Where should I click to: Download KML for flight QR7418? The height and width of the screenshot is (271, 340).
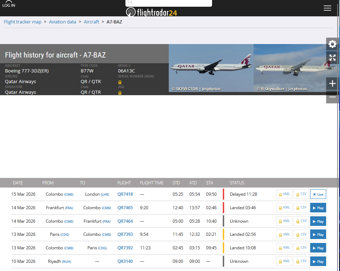pos(284,194)
